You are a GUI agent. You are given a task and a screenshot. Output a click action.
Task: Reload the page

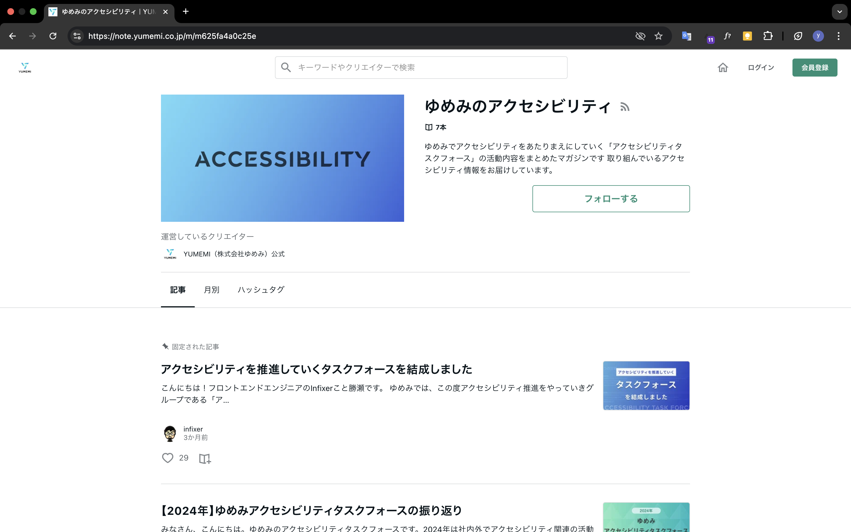click(x=53, y=36)
